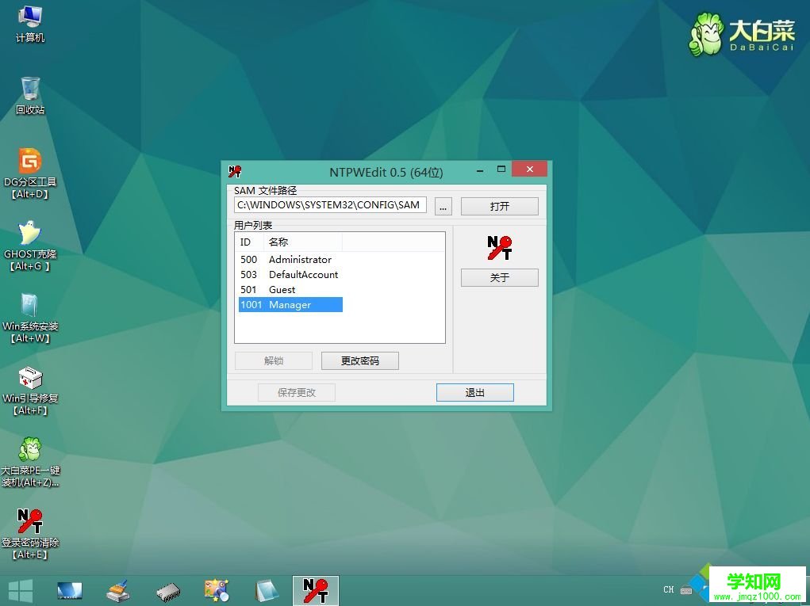Click 打开 to load the SAM file
Screen dimensions: 810x606
(x=499, y=204)
